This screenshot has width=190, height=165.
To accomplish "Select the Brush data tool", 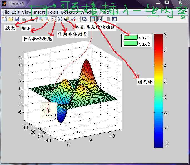I will click(73, 19).
